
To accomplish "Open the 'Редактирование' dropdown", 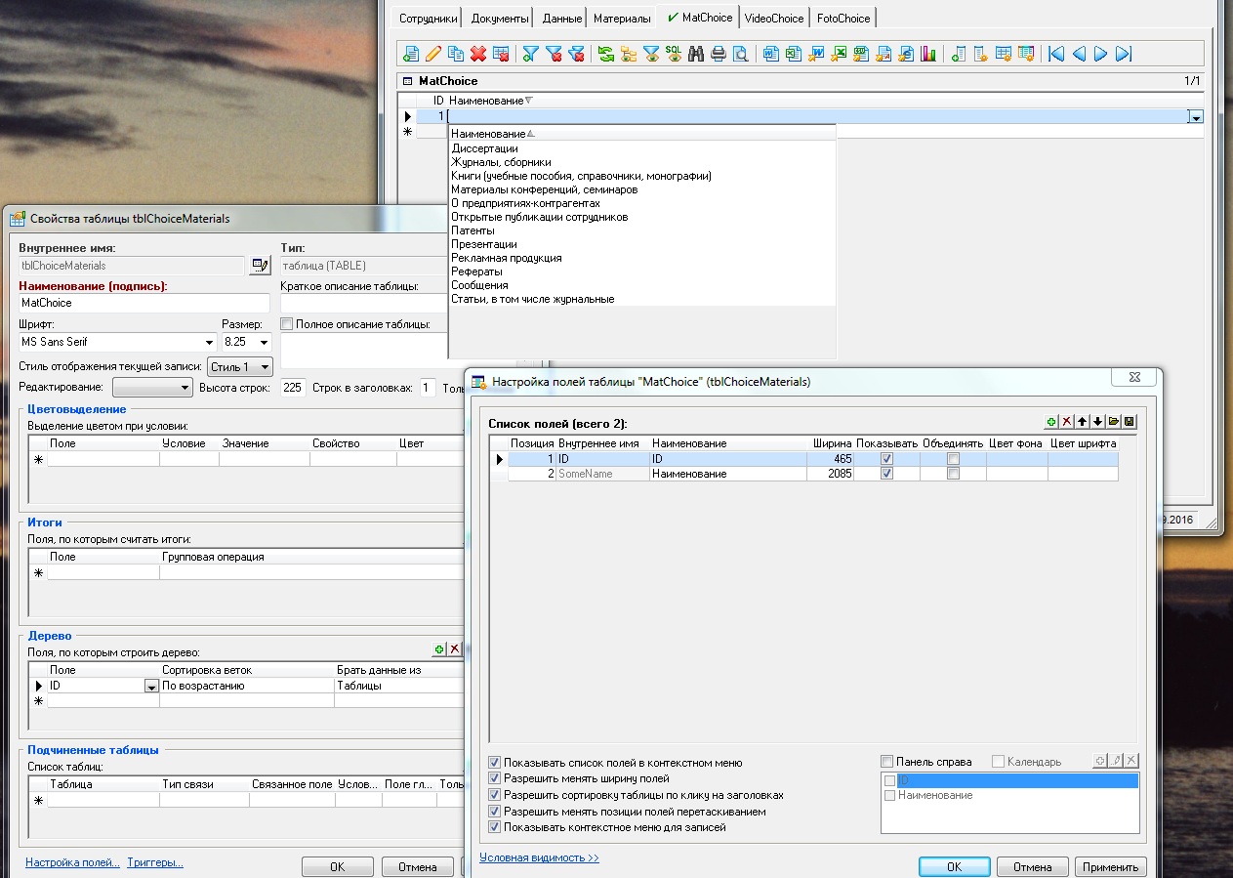I will click(x=185, y=388).
